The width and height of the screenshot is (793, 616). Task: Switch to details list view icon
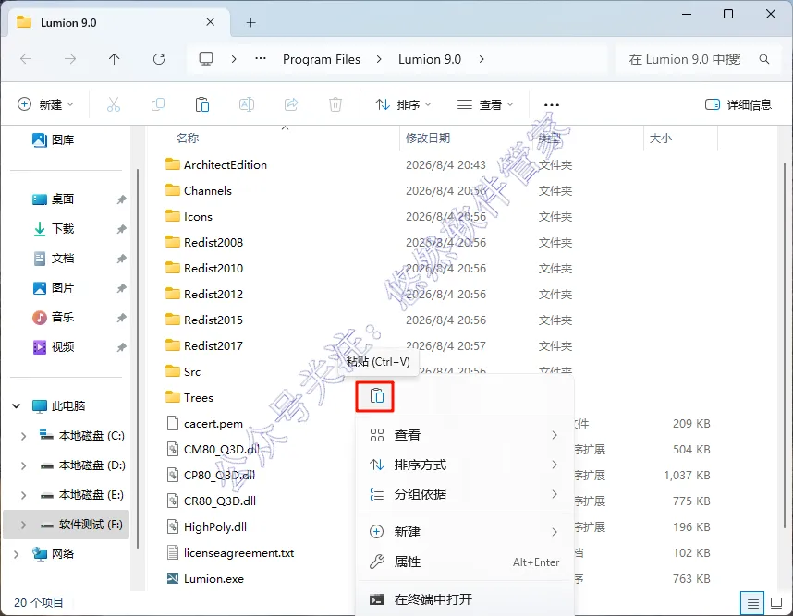[x=752, y=603]
